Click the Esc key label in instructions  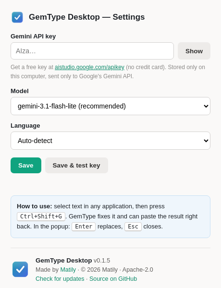(133, 227)
